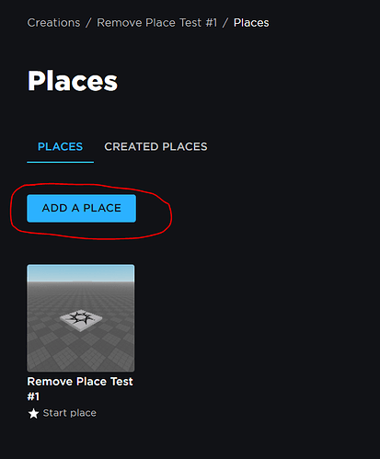
Task: Click the Remove Place Test #1 title text
Action: 80,389
